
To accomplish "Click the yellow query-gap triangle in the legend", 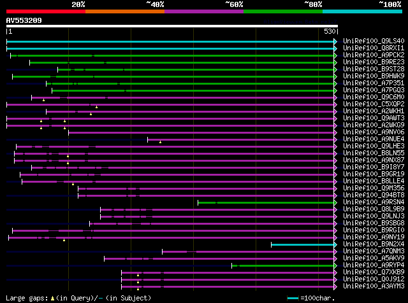I will coord(52,299).
